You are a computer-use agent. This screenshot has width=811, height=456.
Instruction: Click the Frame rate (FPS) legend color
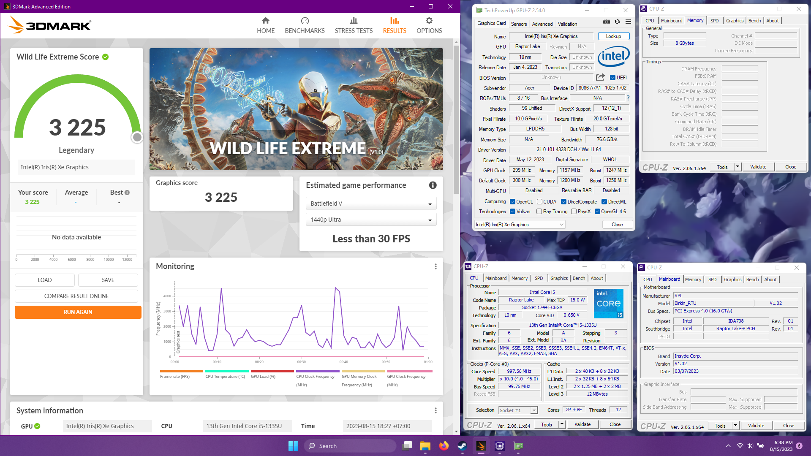[x=182, y=372]
